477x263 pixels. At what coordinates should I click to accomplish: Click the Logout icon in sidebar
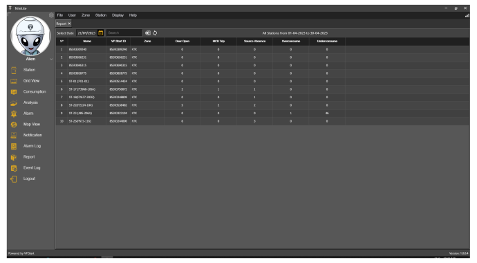coord(14,179)
